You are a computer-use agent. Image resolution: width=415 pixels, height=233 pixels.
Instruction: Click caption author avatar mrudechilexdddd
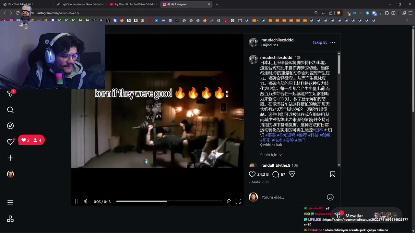pyautogui.click(x=253, y=59)
